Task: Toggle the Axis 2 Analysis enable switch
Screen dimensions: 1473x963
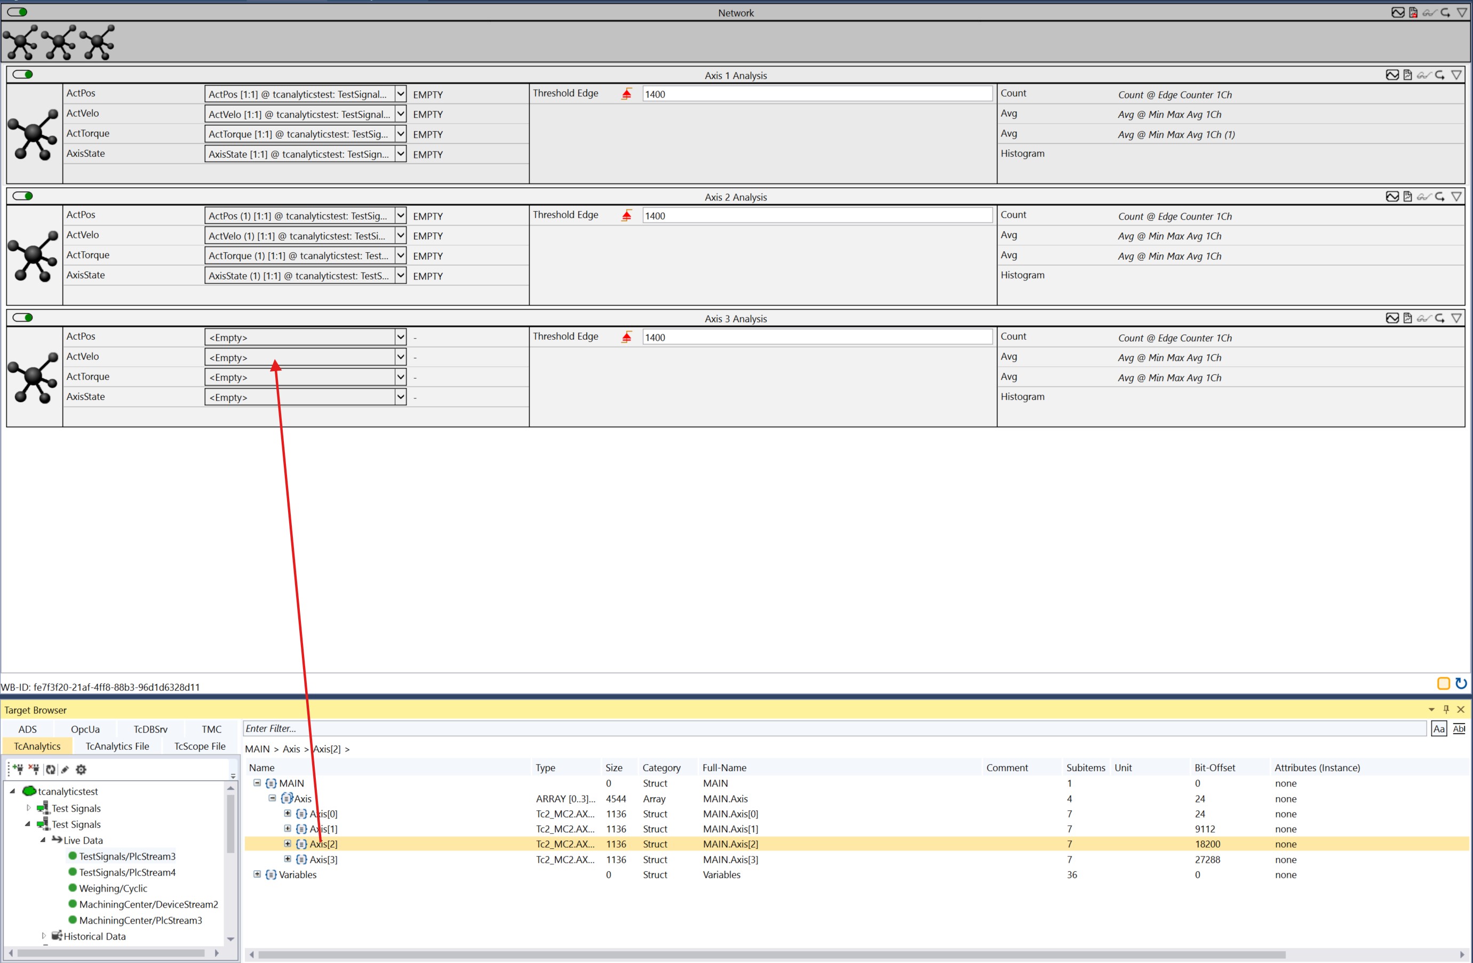Action: click(x=23, y=196)
